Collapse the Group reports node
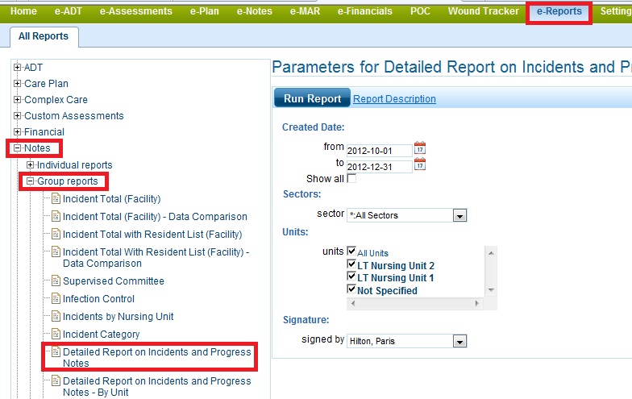This screenshot has width=632, height=399. pos(31,181)
